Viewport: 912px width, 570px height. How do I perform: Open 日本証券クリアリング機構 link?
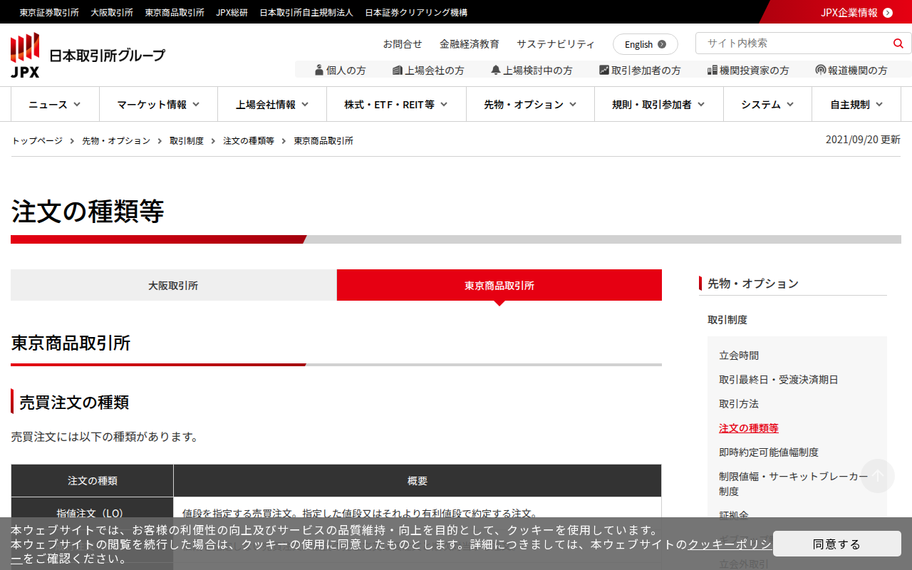(416, 12)
